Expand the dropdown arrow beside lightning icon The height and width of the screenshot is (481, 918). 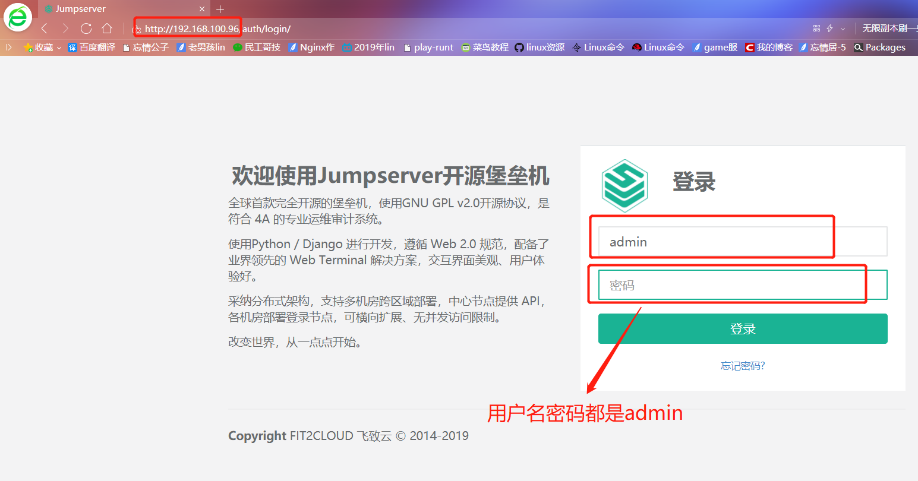click(843, 29)
